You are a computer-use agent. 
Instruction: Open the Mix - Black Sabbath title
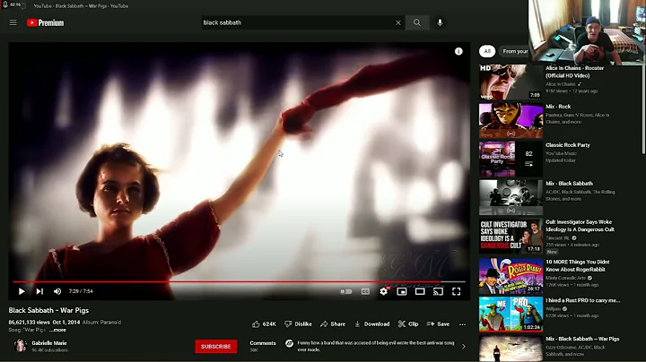569,184
